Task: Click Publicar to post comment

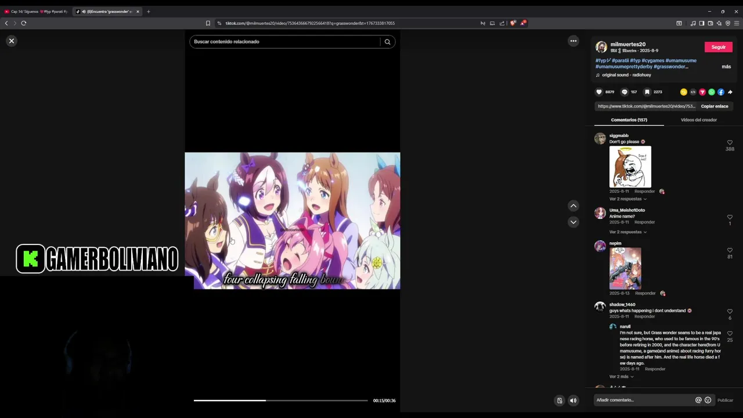Action: [x=725, y=400]
